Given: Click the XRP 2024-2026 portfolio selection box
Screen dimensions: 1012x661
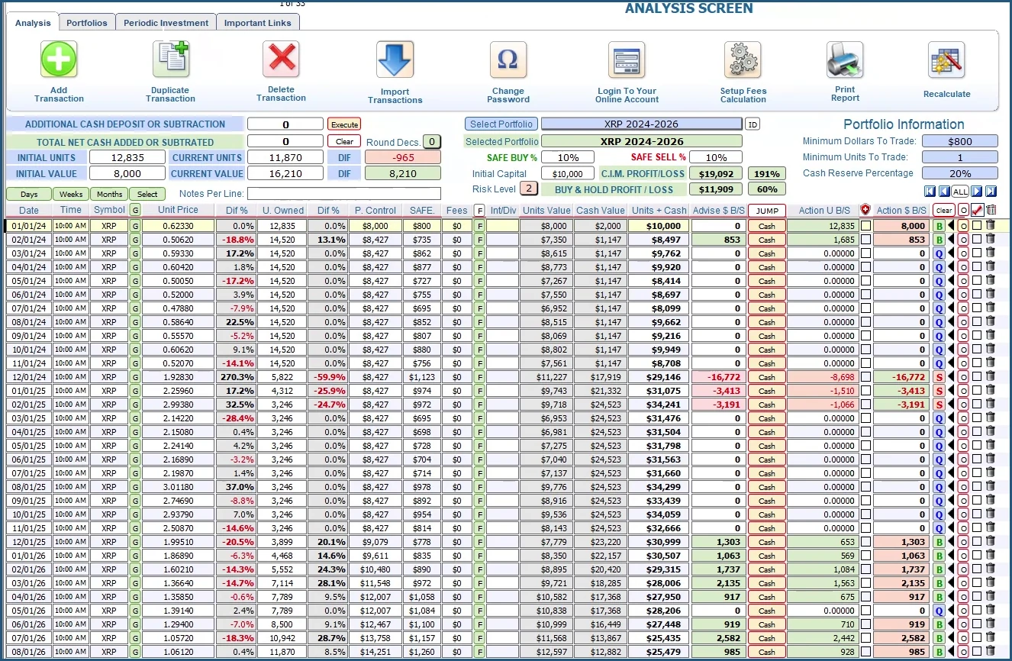Looking at the screenshot, I should click(641, 124).
